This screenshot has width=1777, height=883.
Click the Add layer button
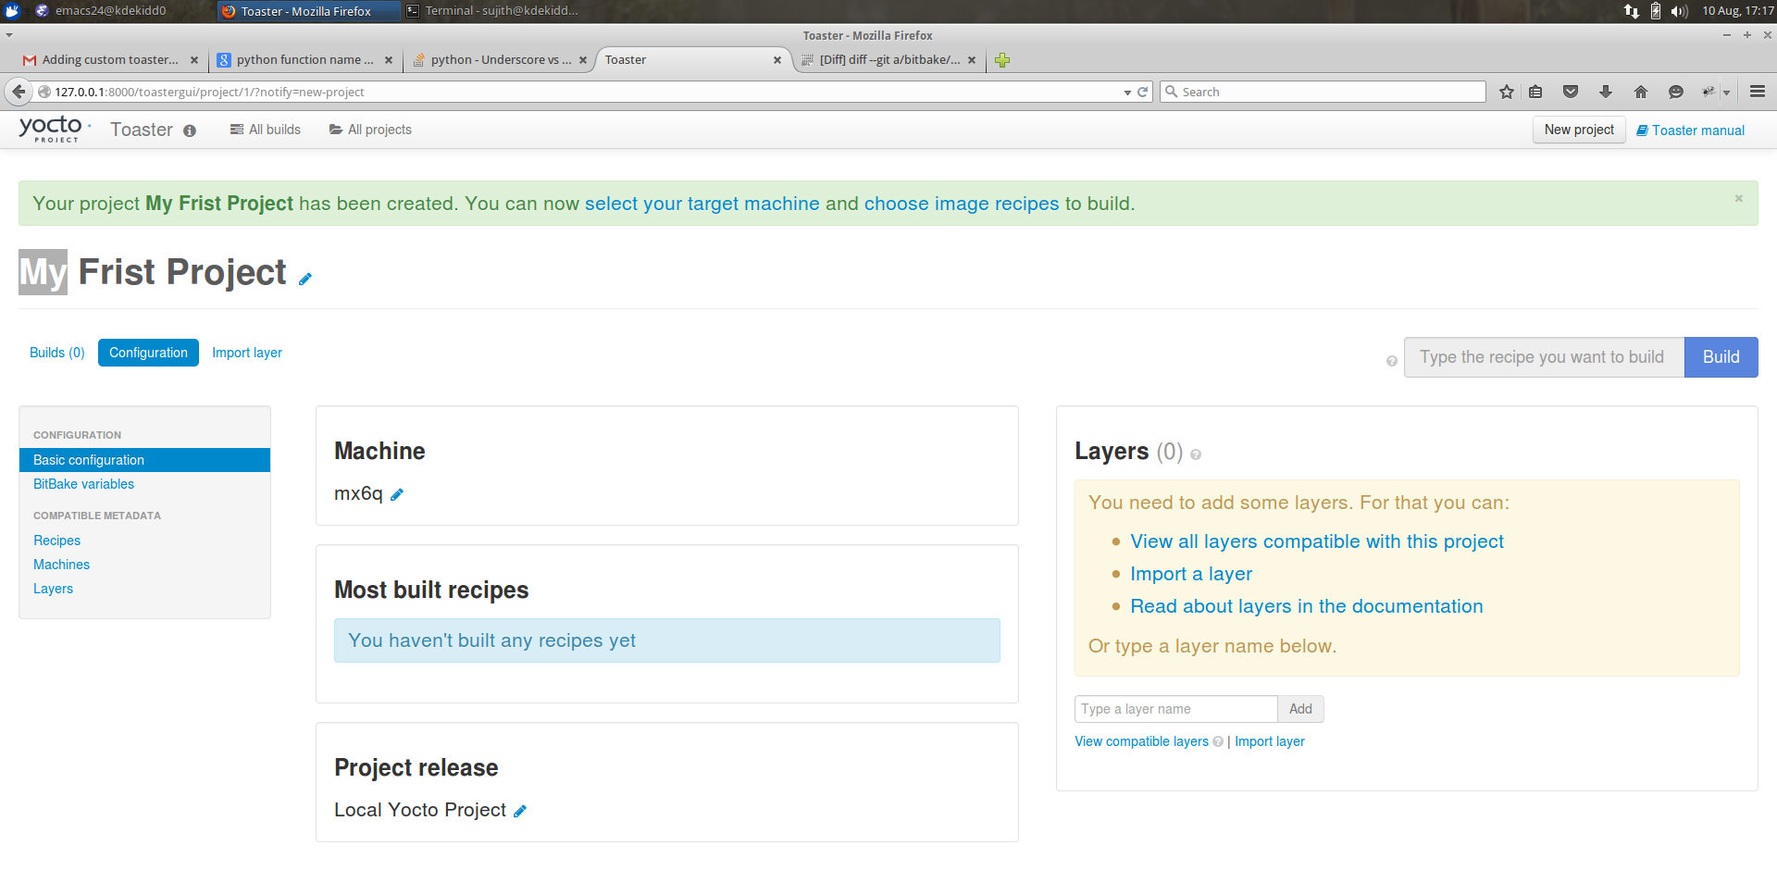[1300, 709]
